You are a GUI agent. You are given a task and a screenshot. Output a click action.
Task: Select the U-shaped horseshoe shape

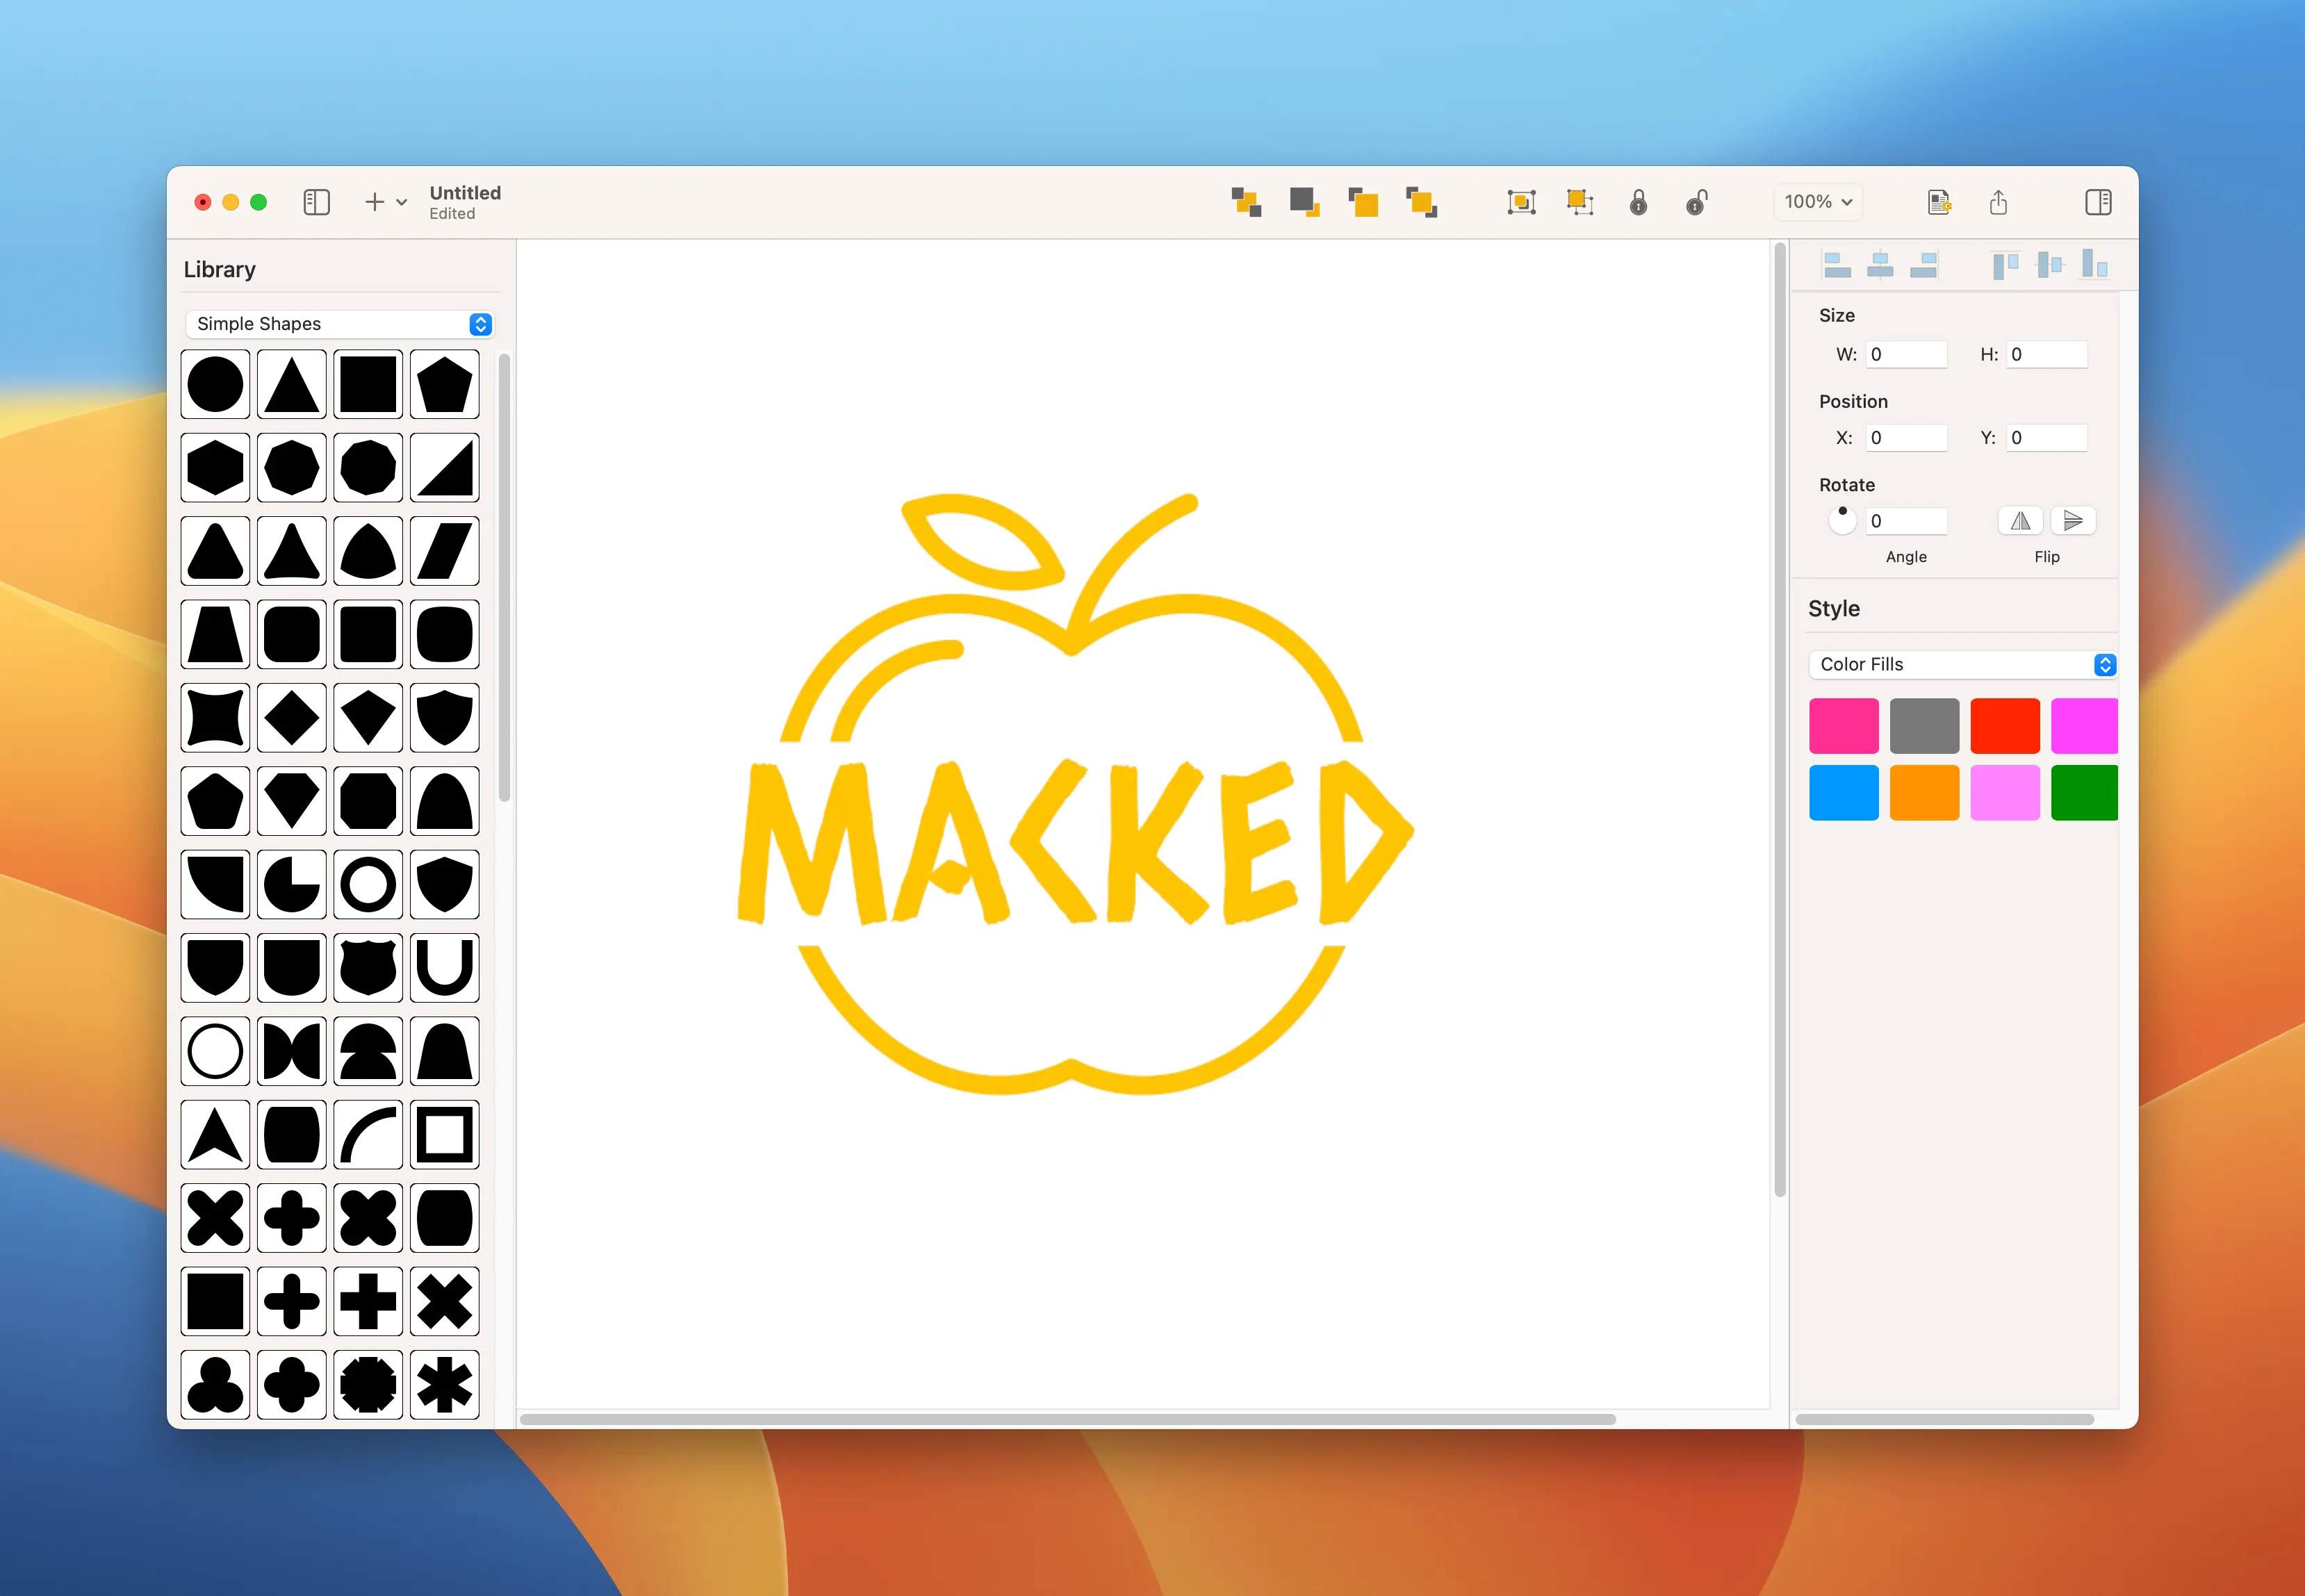[444, 968]
